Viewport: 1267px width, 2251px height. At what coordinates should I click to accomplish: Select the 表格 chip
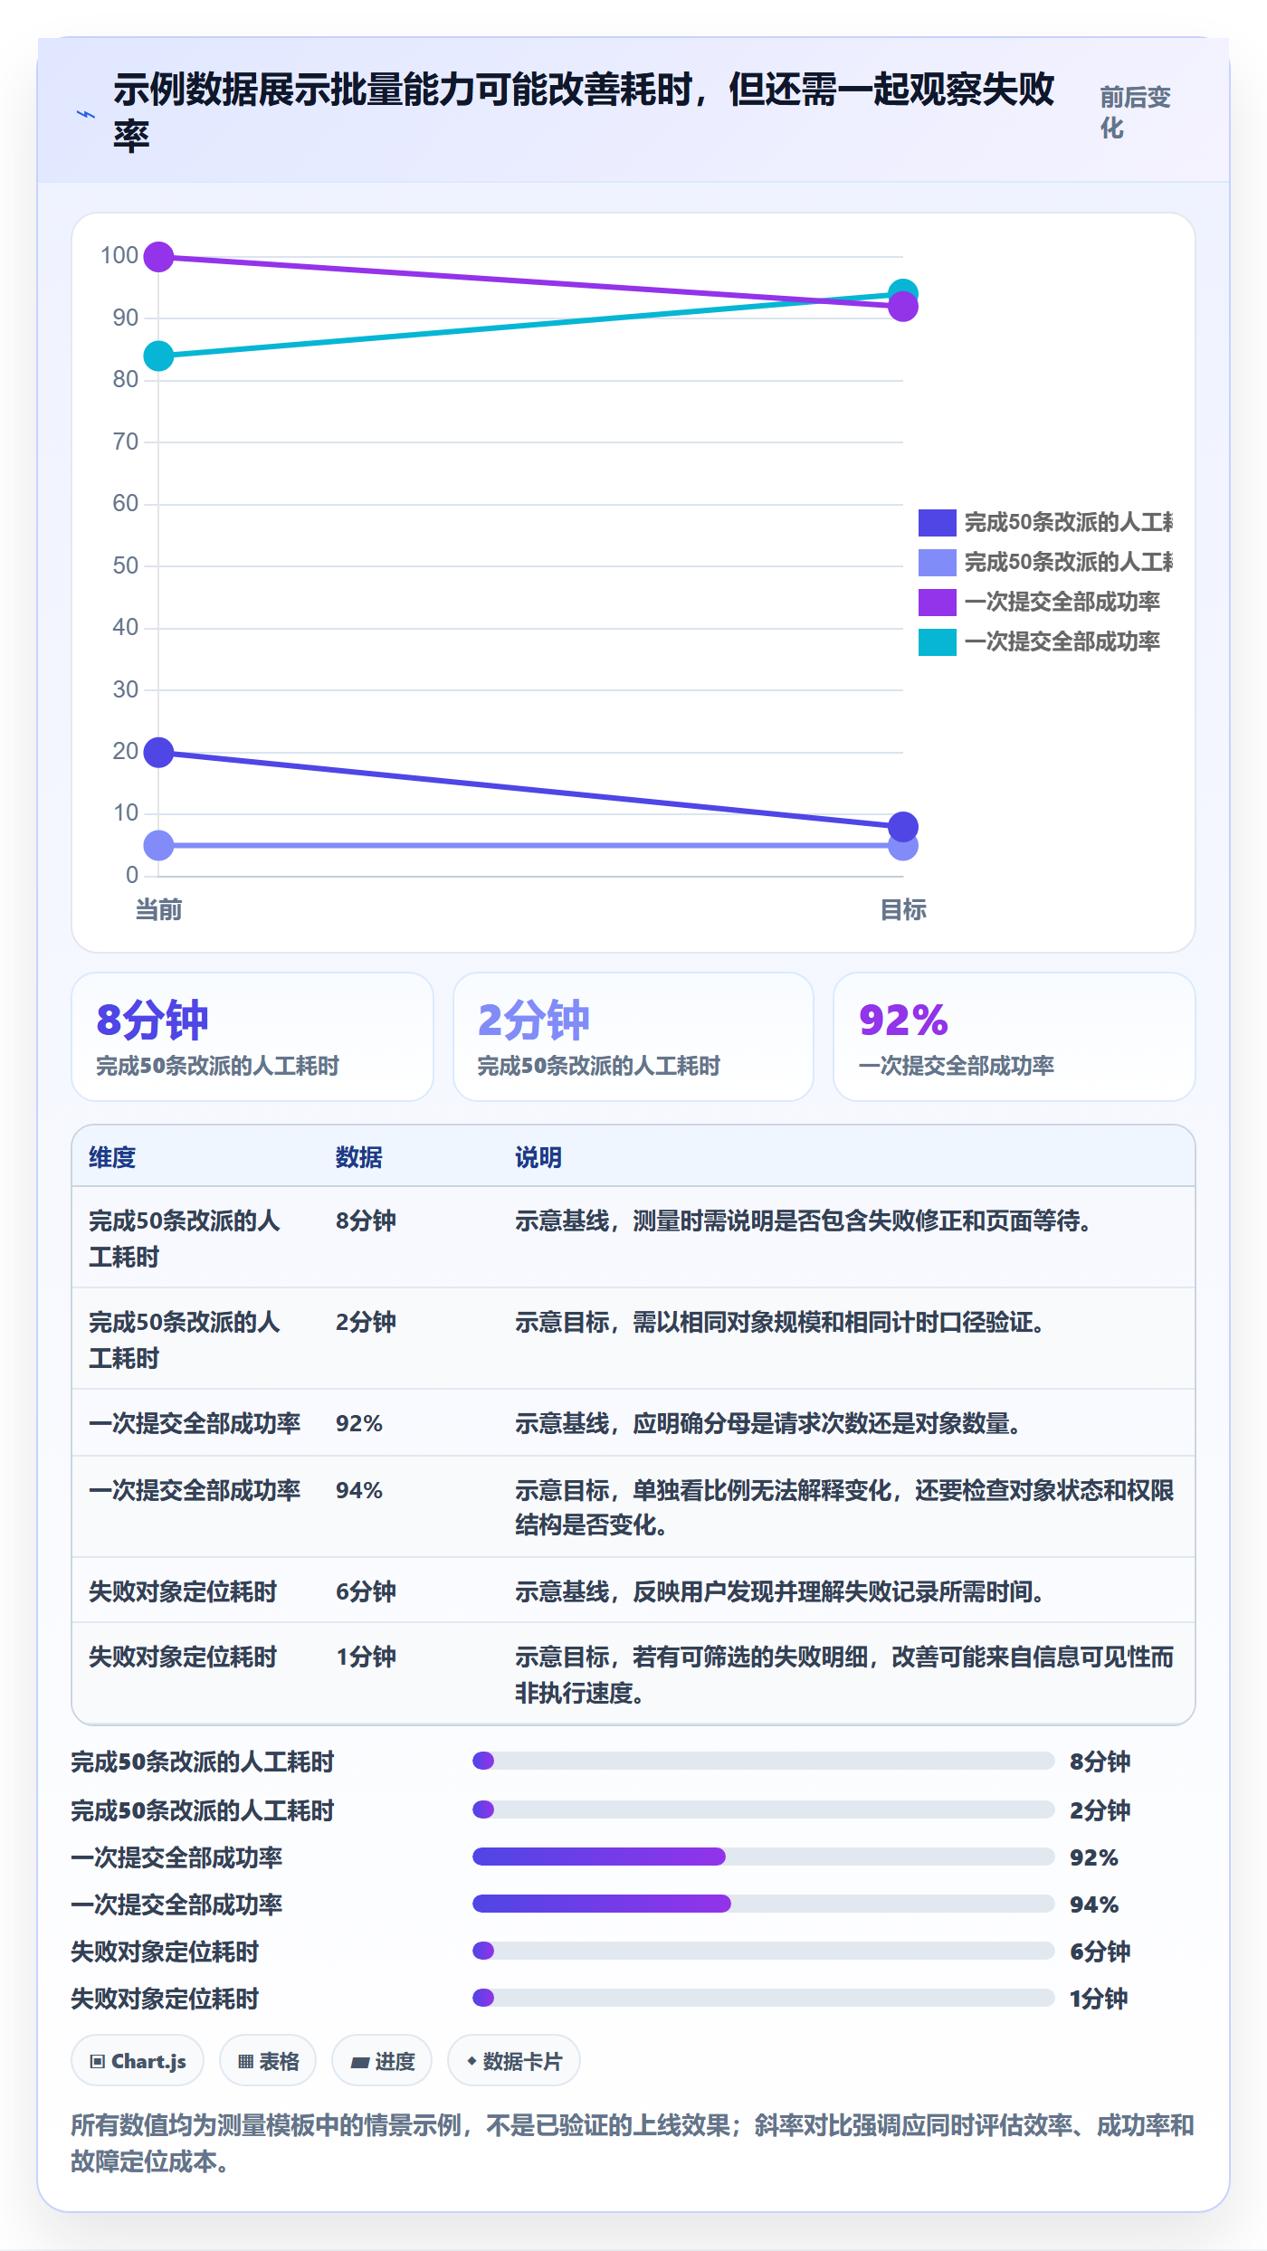point(268,2060)
